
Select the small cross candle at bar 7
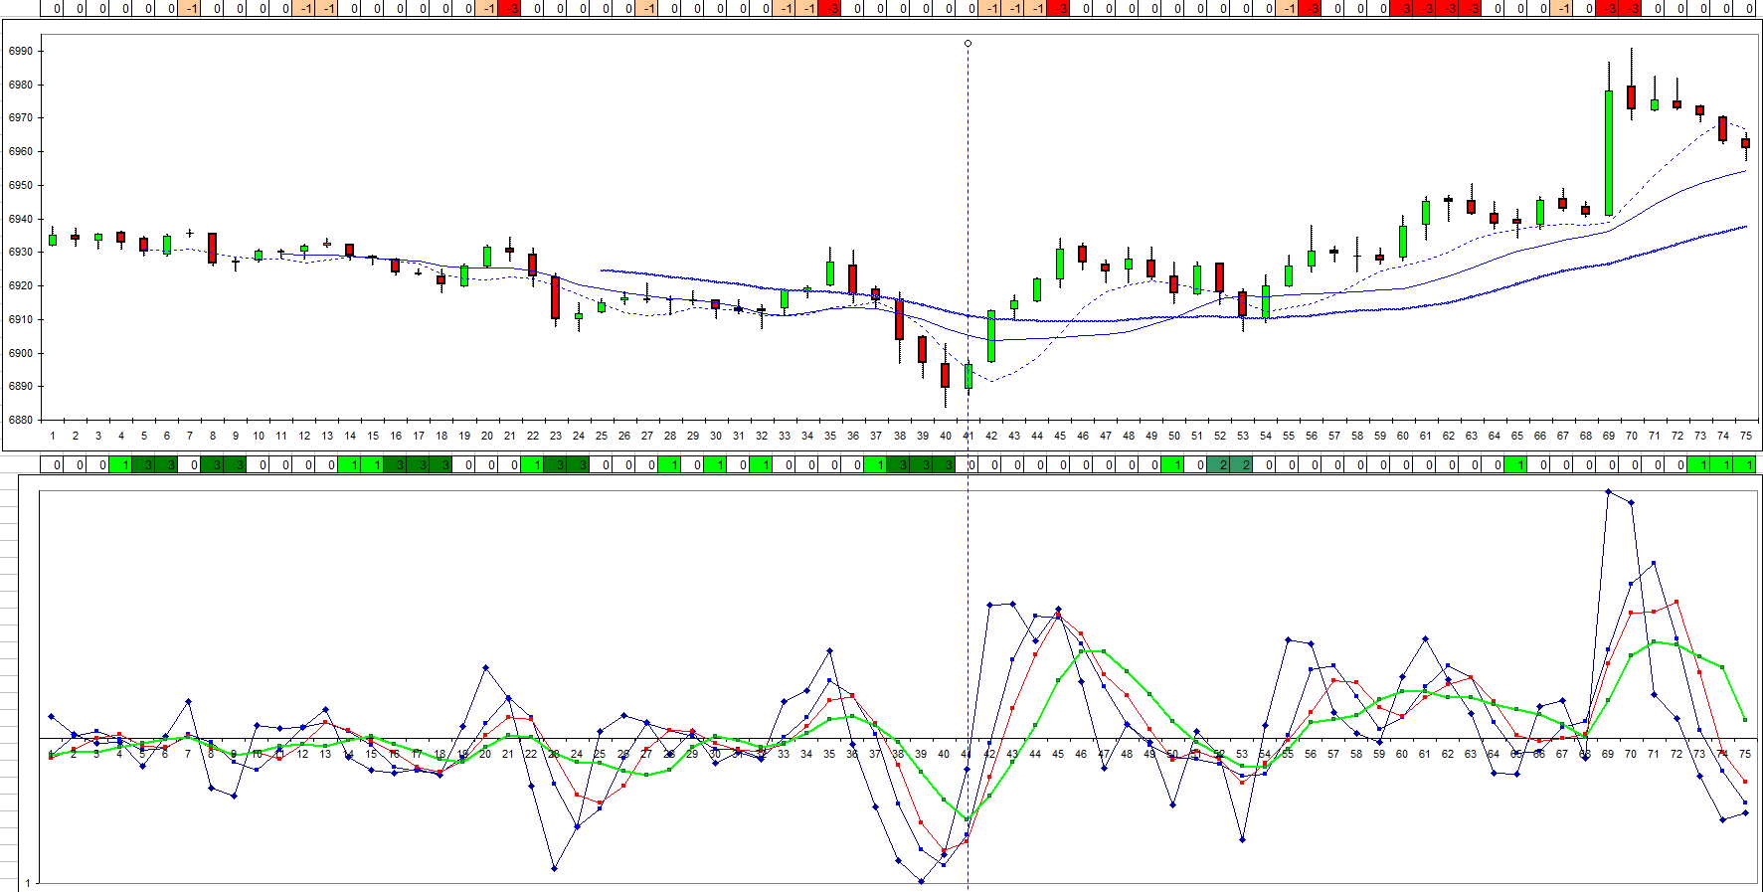[190, 234]
